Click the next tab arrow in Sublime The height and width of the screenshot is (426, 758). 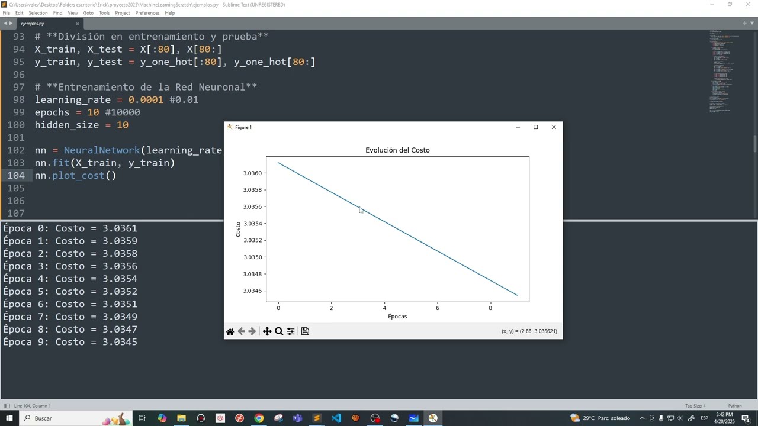[11, 24]
